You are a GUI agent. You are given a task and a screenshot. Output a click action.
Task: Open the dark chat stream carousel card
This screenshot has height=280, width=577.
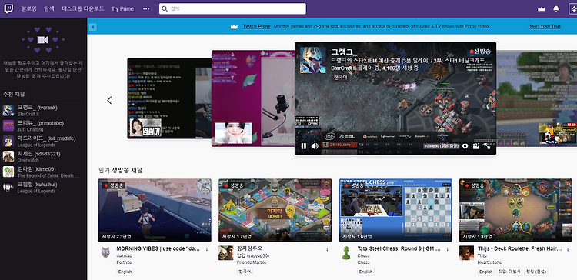click(x=169, y=98)
